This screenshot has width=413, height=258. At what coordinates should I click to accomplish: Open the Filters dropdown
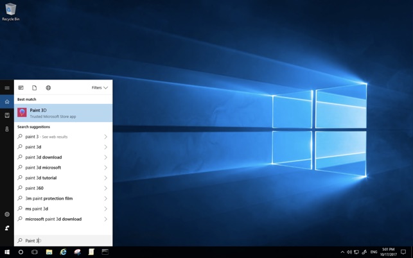(x=100, y=88)
